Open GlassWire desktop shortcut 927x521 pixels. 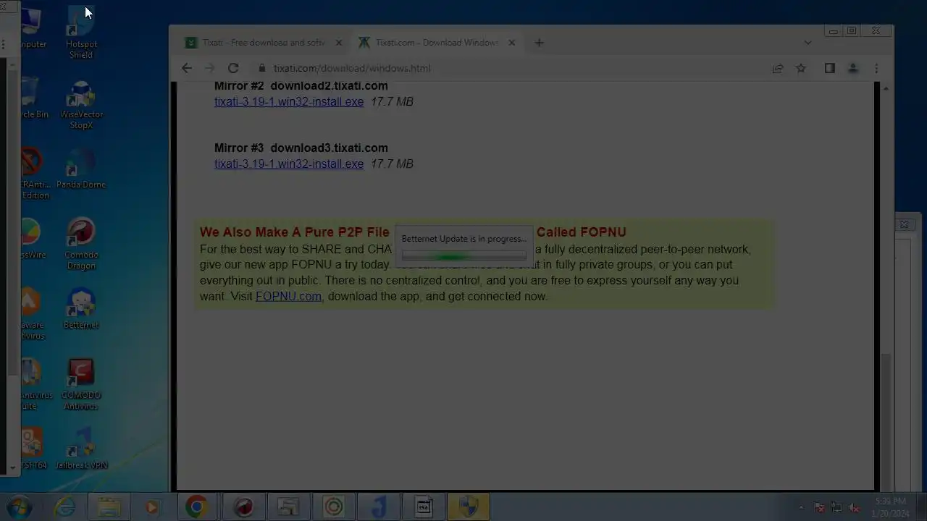pyautogui.click(x=32, y=239)
